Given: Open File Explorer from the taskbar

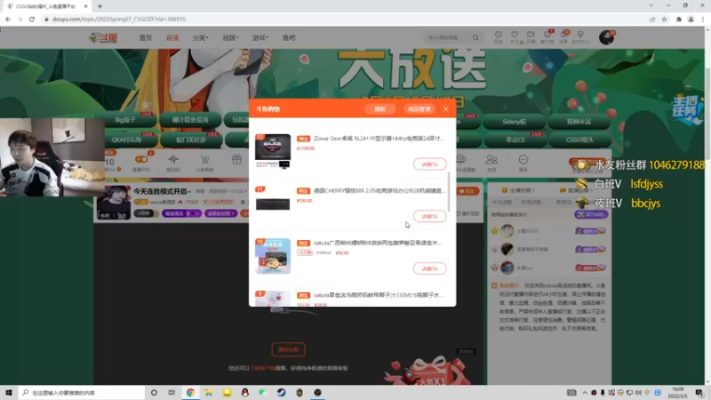Looking at the screenshot, I should tap(209, 392).
